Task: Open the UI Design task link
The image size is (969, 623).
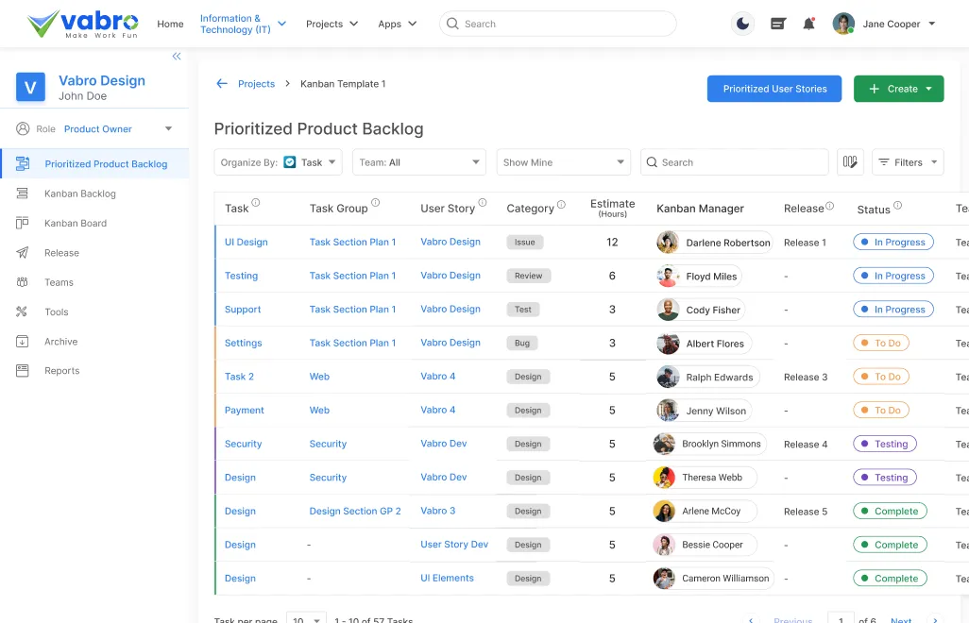Action: 246,242
